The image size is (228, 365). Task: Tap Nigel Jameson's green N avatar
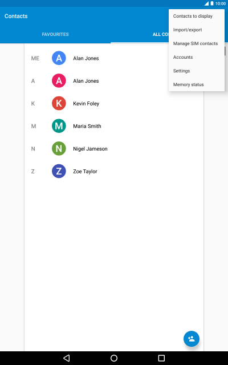click(59, 148)
